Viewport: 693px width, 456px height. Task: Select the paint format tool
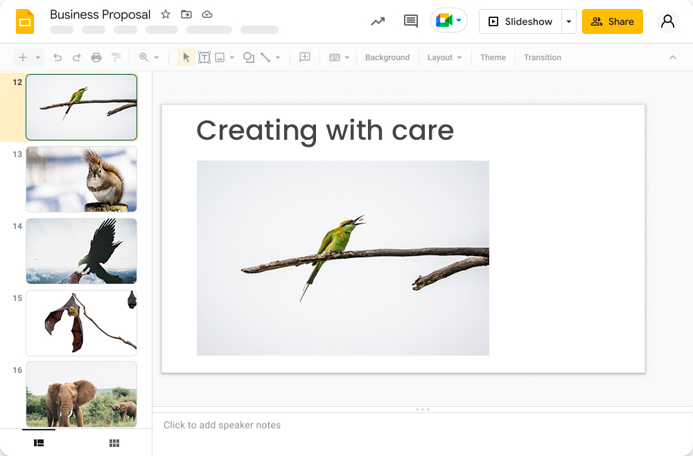[x=116, y=57]
